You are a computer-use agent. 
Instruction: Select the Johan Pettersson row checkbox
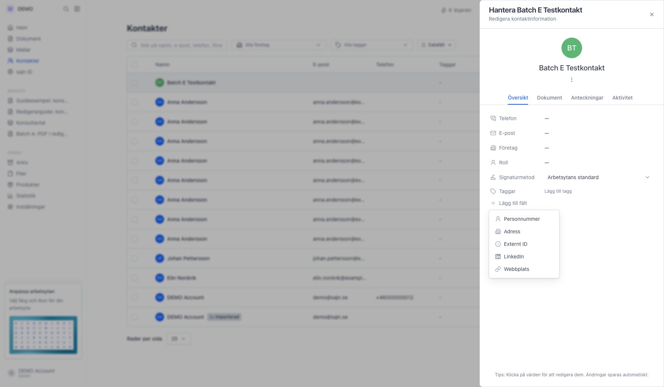tap(135, 258)
